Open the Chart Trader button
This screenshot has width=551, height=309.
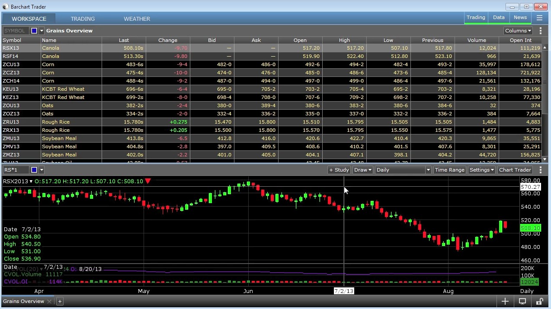[515, 170]
